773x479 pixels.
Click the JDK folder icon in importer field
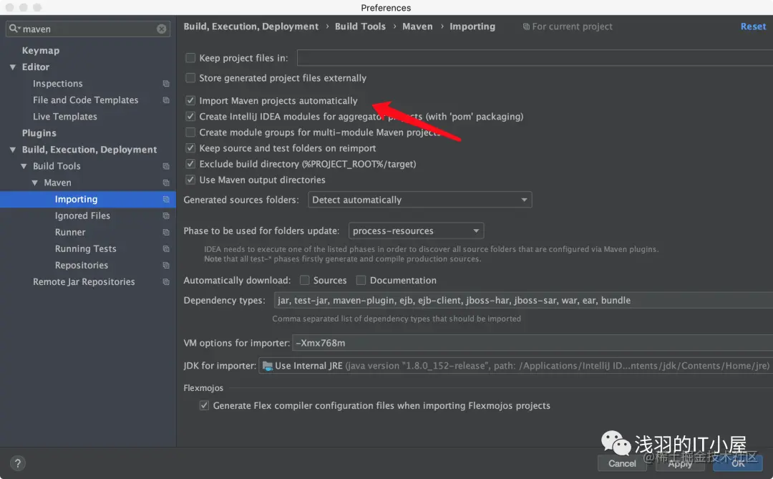coord(268,366)
